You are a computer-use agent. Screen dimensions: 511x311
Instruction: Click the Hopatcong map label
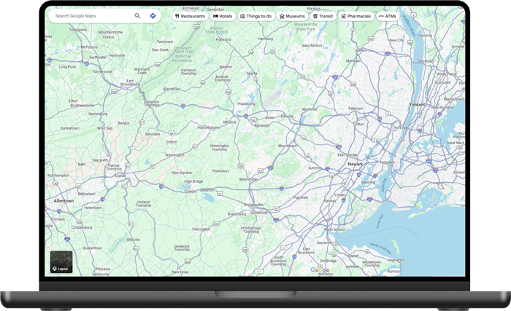point(247,103)
